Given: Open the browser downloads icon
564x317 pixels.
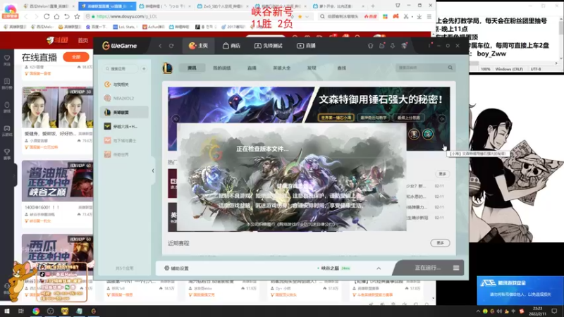Looking at the screenshot, I should coord(419,16).
